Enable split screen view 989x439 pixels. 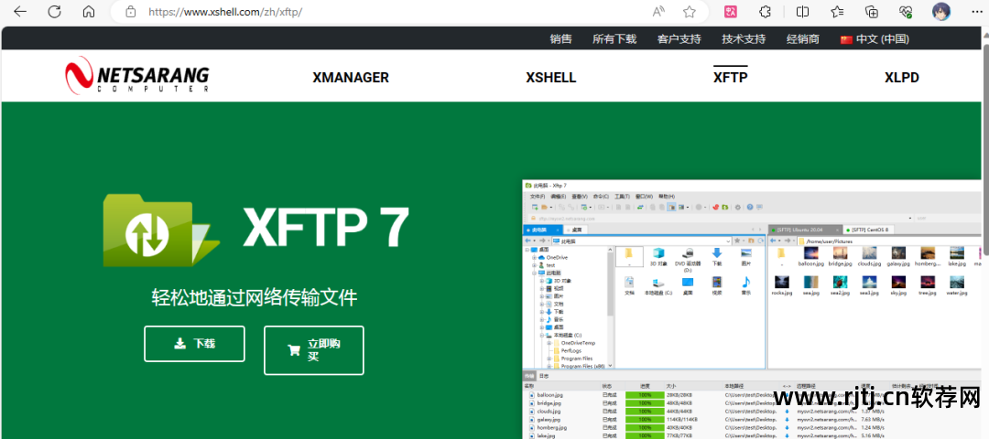click(803, 11)
